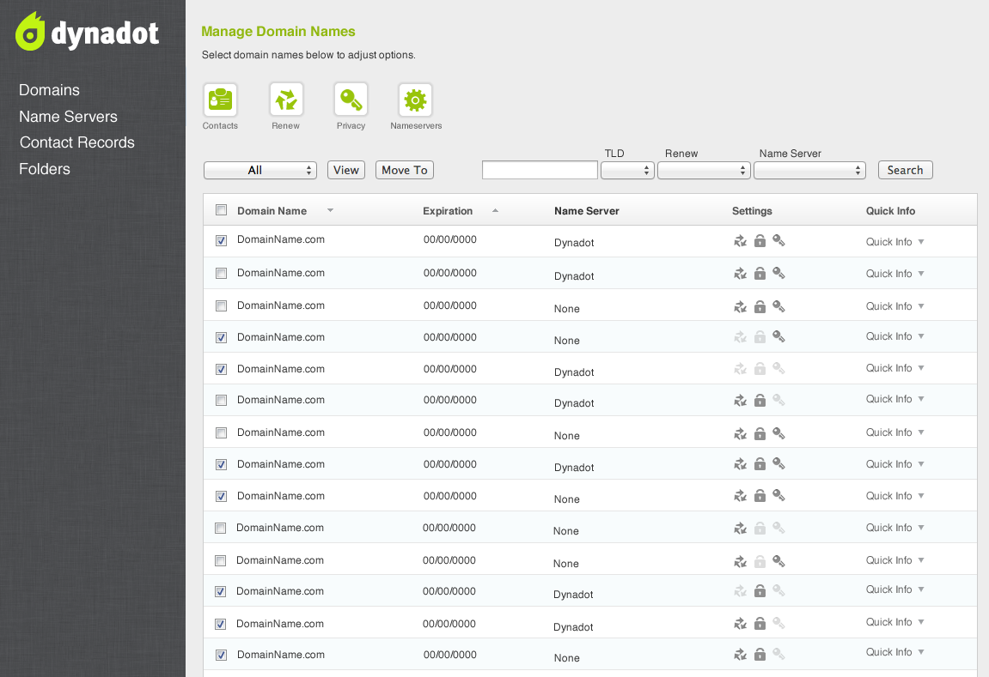
Task: Click first row's key privacy icon
Action: (x=778, y=241)
